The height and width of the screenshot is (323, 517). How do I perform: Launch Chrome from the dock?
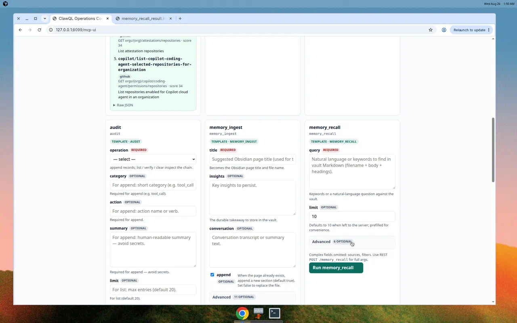pos(242,313)
